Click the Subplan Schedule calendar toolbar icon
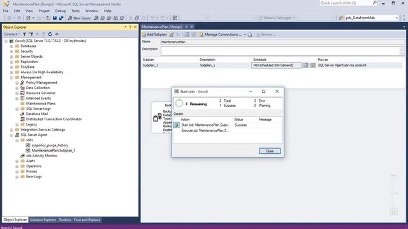Image resolution: width=408 pixels, height=229 pixels. [187, 34]
